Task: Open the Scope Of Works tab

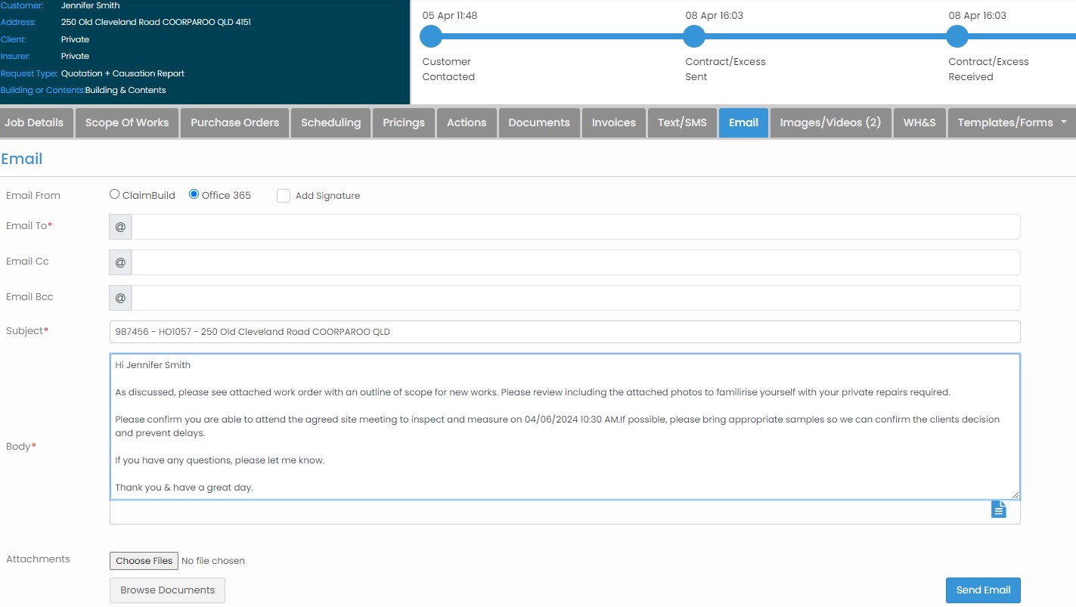Action: (127, 122)
